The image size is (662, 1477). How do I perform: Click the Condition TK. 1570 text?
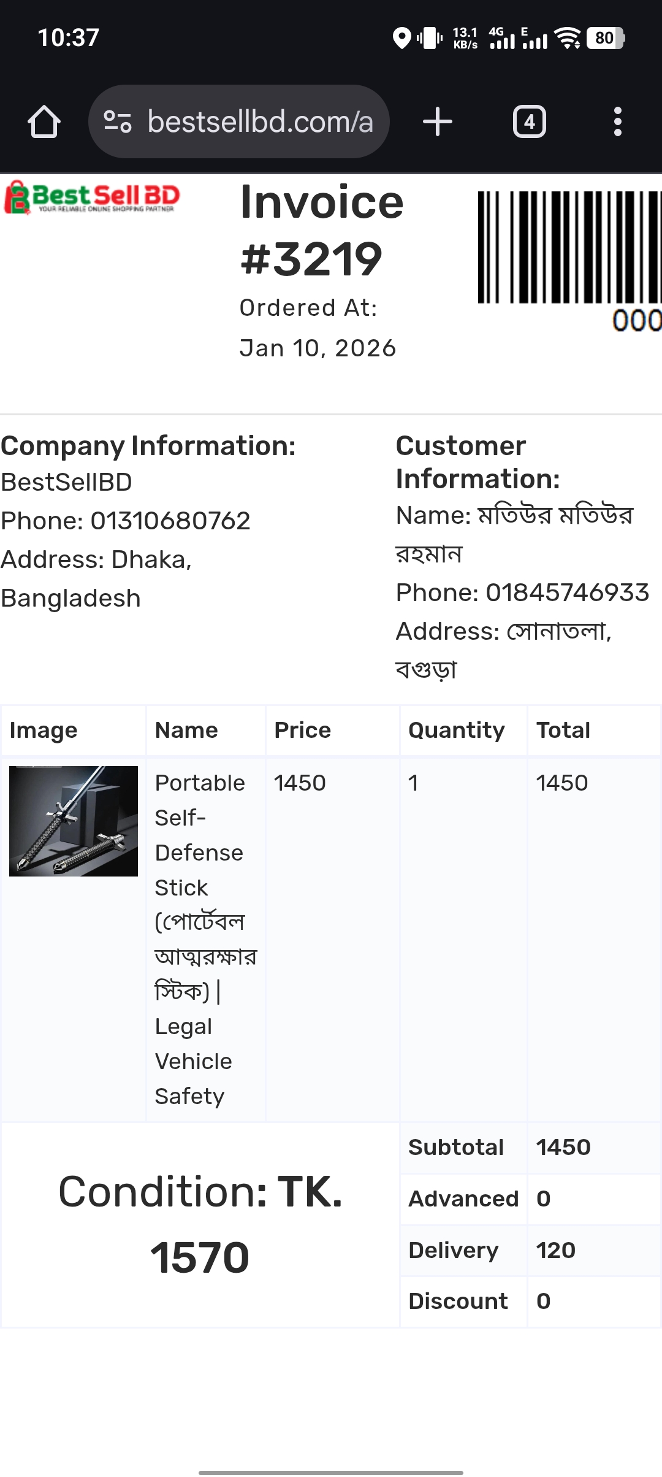pos(200,1224)
